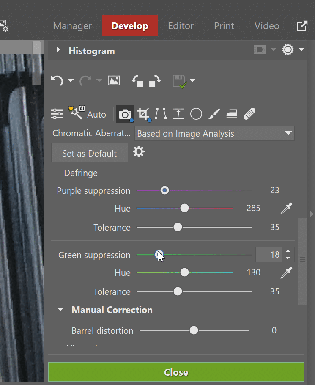Select the Crop and Rotate tool
This screenshot has height=385, width=315.
(x=143, y=114)
